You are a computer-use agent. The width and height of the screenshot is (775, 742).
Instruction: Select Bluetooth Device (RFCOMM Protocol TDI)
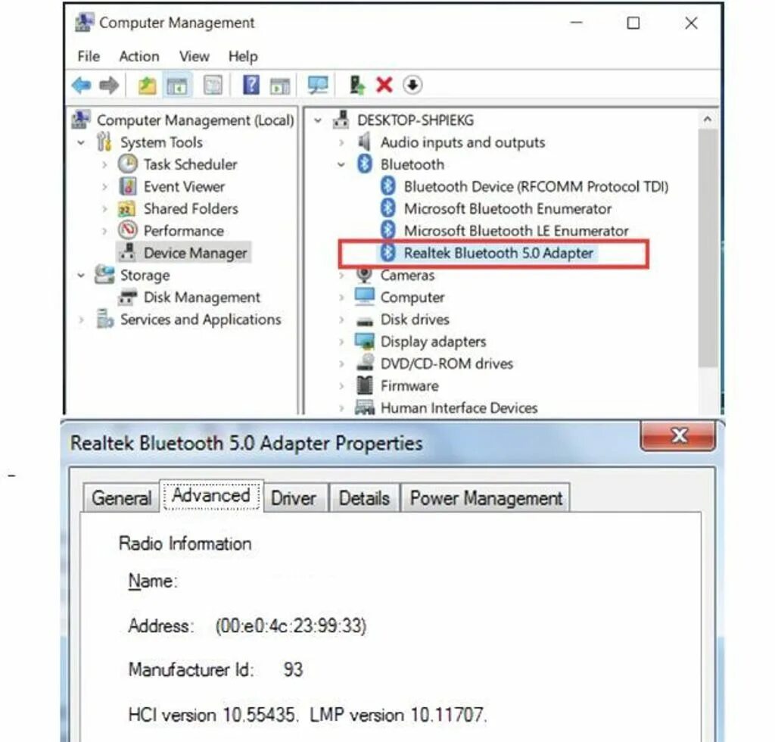[536, 186]
